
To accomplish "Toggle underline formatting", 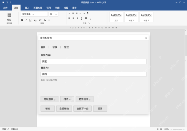I will click(30, 20).
